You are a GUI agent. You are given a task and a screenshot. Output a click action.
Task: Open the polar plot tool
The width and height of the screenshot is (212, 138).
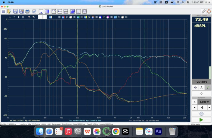[85, 12]
